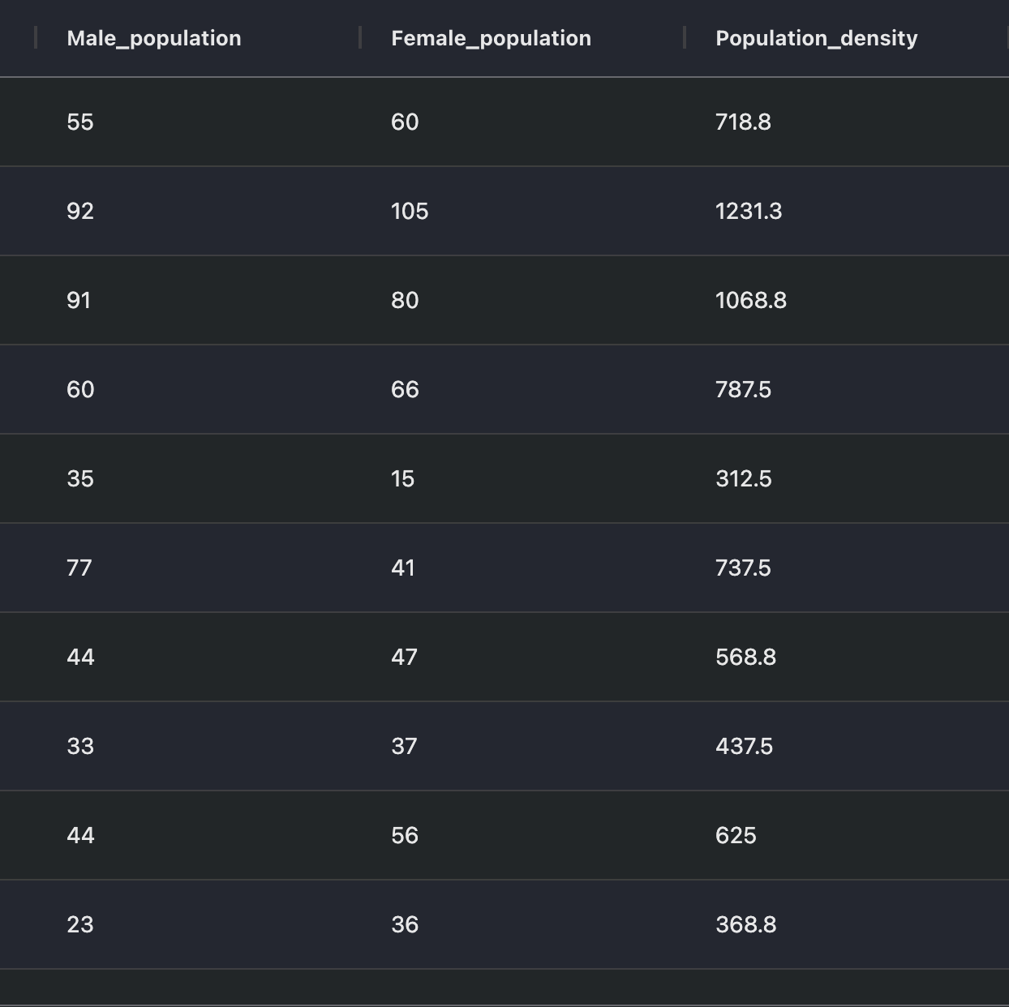Click the value 312.5
The height and width of the screenshot is (1007, 1009).
click(745, 479)
